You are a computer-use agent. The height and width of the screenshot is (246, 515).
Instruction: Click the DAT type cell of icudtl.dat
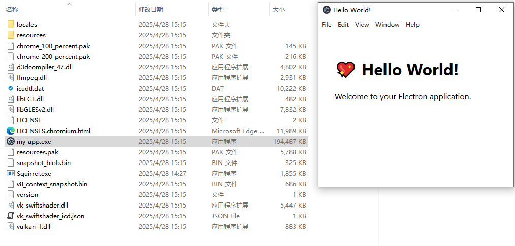click(x=218, y=88)
